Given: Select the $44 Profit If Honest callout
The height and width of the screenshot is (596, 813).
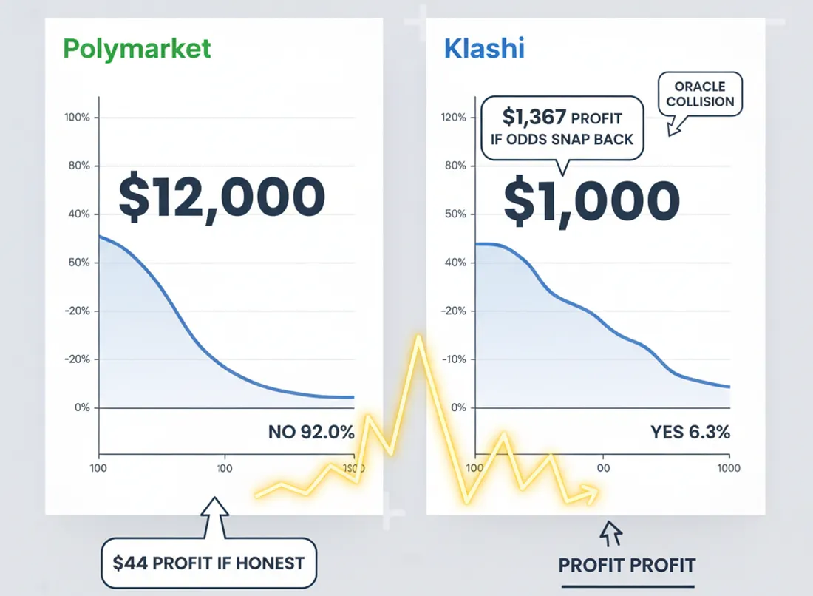Looking at the screenshot, I should pos(208,563).
